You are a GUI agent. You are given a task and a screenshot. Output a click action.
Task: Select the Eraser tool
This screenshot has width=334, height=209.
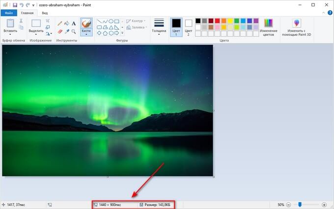pyautogui.click(x=60, y=31)
